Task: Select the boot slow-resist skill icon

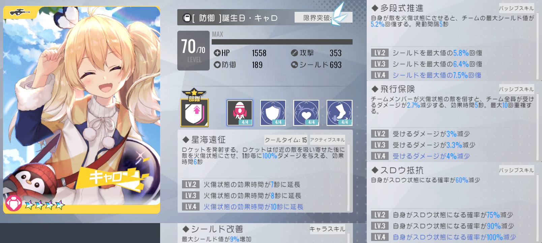Action: click(339, 113)
